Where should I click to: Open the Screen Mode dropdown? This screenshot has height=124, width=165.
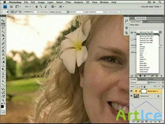[62, 7]
